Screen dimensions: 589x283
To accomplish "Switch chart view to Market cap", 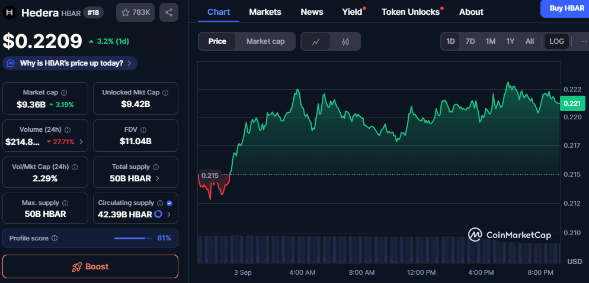I will tap(265, 41).
